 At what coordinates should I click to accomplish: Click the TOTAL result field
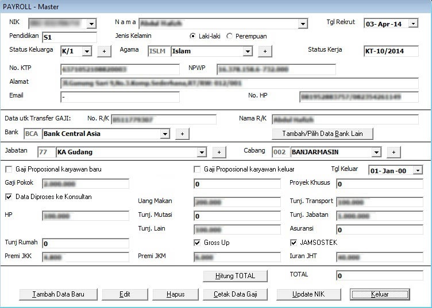pos(380,276)
